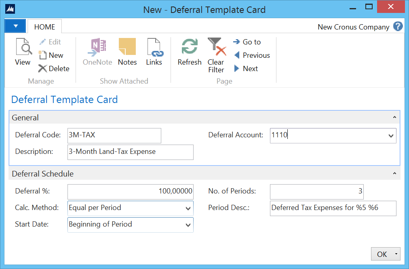Viewport: 409px width, 269px height.
Task: Collapse the Deferral Schedule section
Action: pyautogui.click(x=395, y=173)
